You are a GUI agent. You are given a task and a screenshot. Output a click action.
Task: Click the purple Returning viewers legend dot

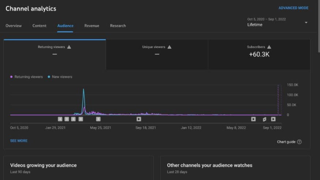tap(11, 77)
